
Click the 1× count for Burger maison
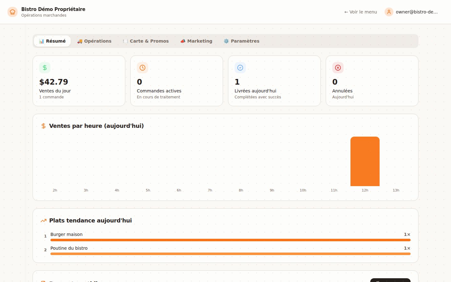point(407,234)
